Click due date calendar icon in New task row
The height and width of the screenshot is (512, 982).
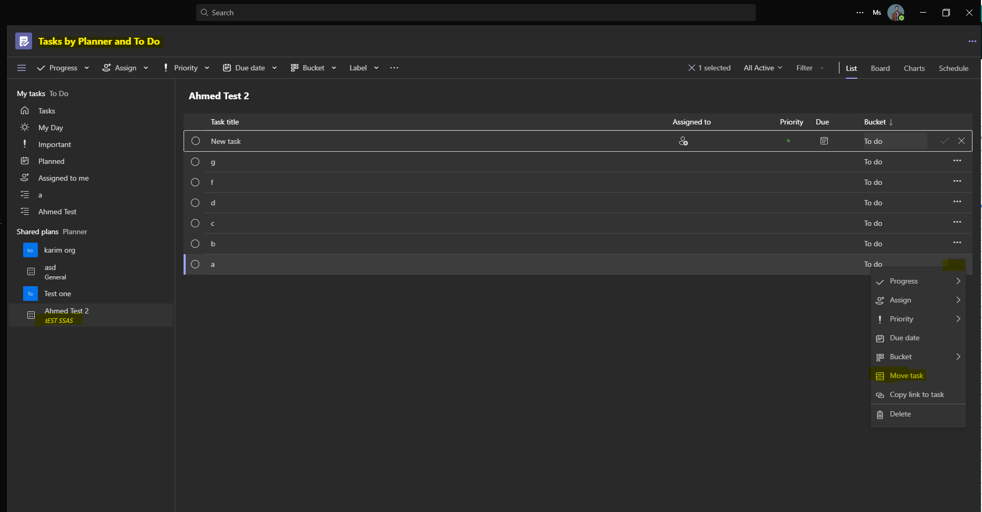(824, 141)
